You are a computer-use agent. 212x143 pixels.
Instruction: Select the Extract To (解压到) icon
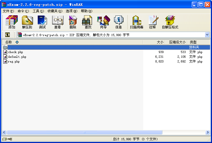(x=27, y=22)
